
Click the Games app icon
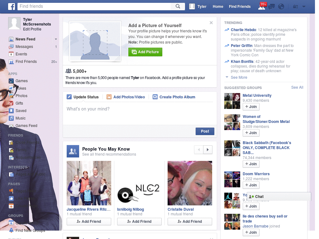[11, 81]
